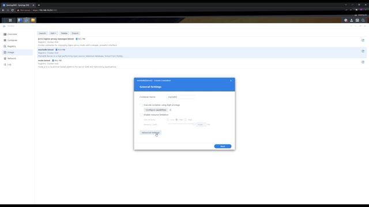Viewport: 369px width, 207px height.
Task: Open Advanced Settings in the dialog
Action: (150, 133)
